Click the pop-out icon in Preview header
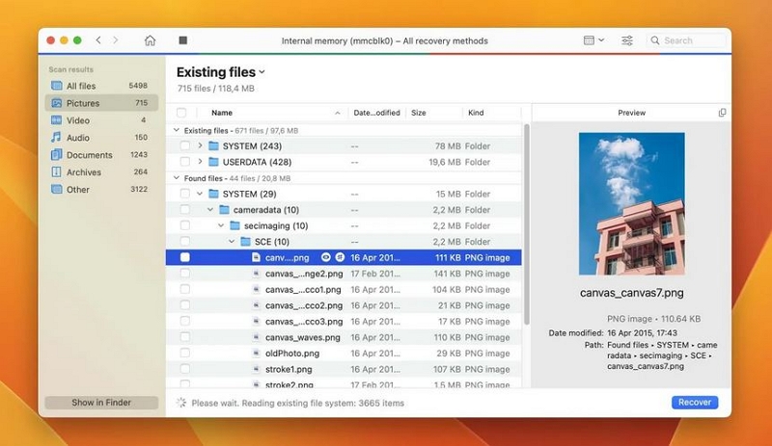772x446 pixels. click(x=722, y=113)
